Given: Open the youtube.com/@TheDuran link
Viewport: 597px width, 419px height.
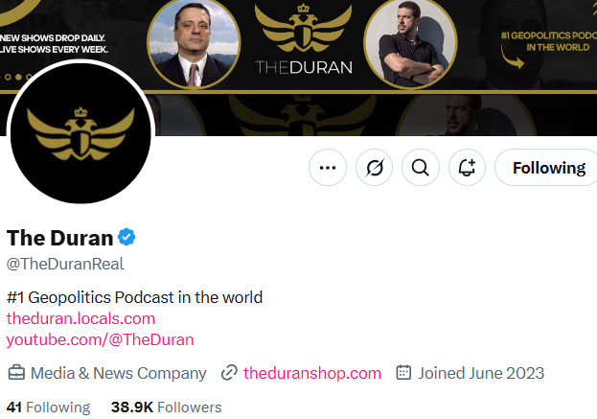Looking at the screenshot, I should [100, 339].
